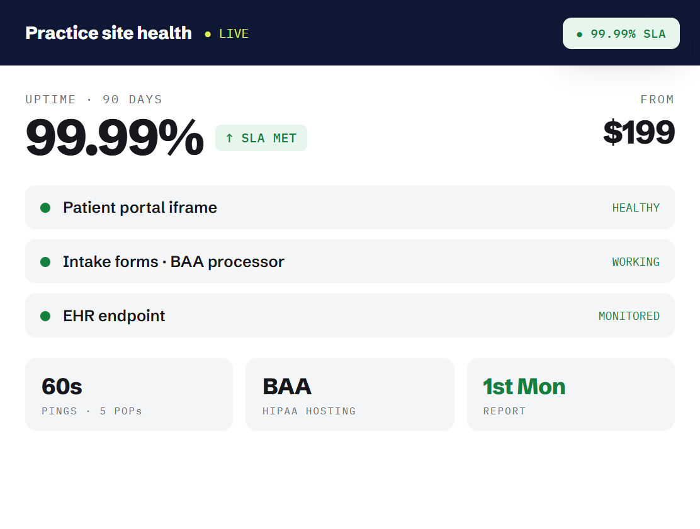The width and height of the screenshot is (700, 529).
Task: Click the Practice site health title
Action: (108, 33)
